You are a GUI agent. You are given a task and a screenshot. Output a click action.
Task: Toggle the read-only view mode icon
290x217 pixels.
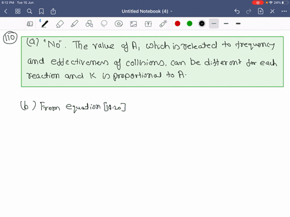30,24
